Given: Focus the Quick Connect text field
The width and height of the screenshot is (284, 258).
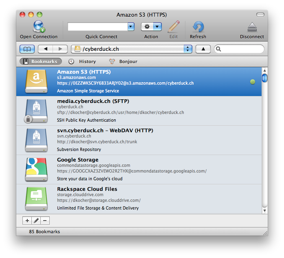Looking at the screenshot, I should (98, 27).
